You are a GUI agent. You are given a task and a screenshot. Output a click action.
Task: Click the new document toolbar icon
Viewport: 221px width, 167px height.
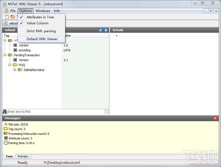6,17
